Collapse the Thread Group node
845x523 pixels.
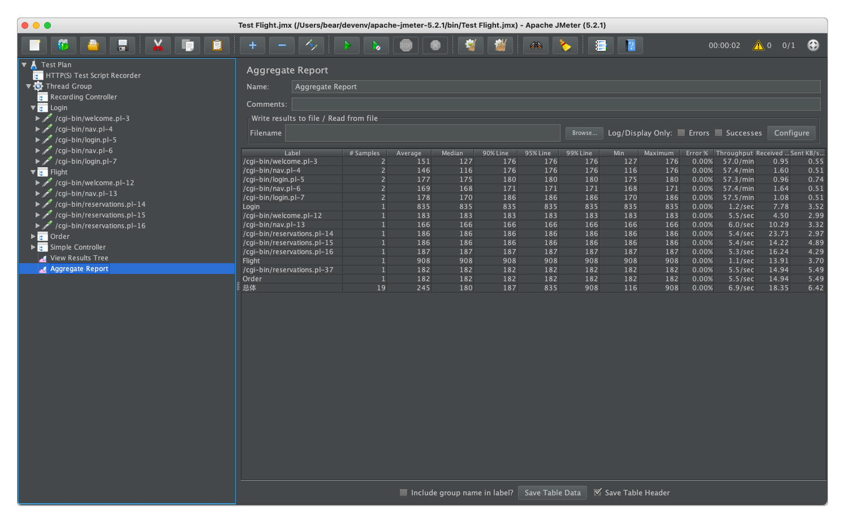tap(29, 86)
